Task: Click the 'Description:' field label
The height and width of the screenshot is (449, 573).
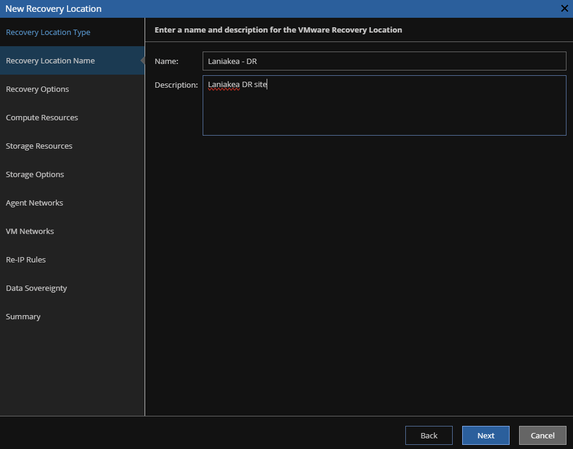Action: pos(176,85)
